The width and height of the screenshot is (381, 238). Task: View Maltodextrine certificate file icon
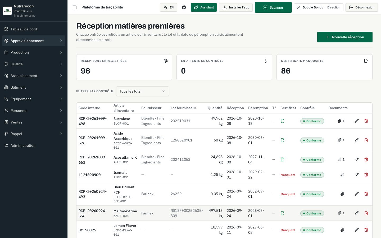pos(283,213)
